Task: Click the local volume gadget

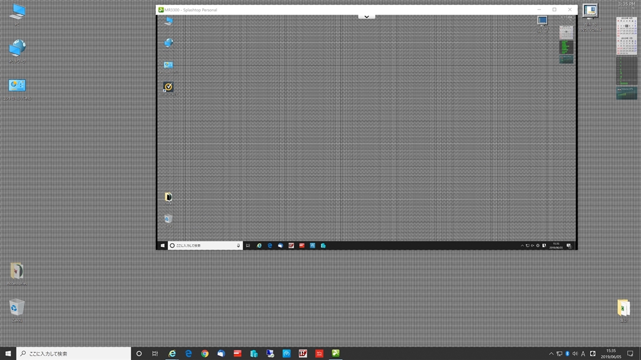Action: coord(626,93)
